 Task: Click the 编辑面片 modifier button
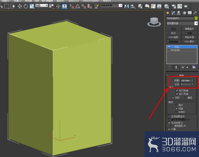pos(189,29)
